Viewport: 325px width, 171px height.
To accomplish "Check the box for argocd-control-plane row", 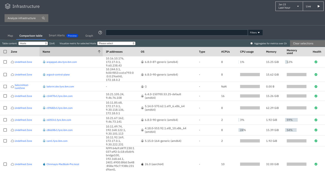I will [x=5, y=75].
